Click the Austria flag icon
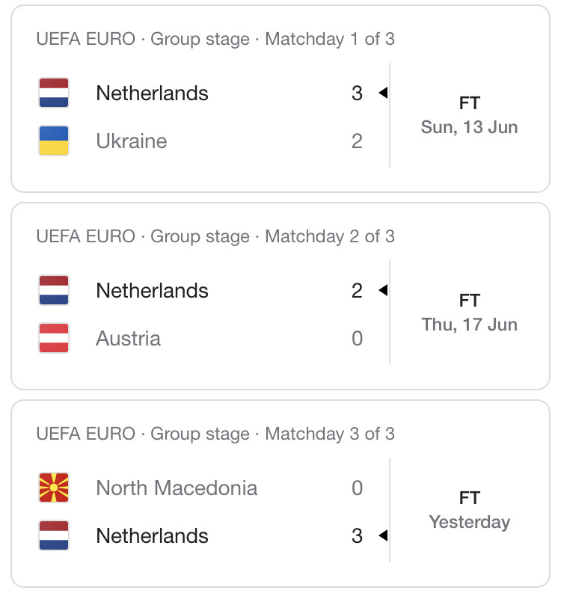This screenshot has height=590, width=561. coord(54,338)
